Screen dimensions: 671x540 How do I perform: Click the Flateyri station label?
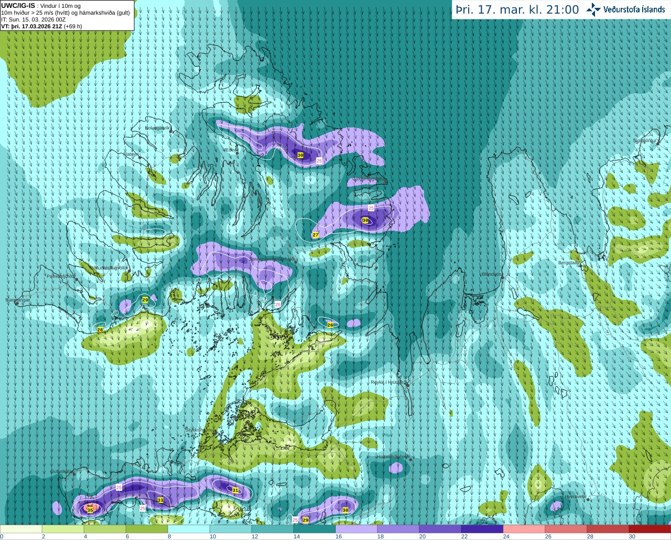(131, 154)
